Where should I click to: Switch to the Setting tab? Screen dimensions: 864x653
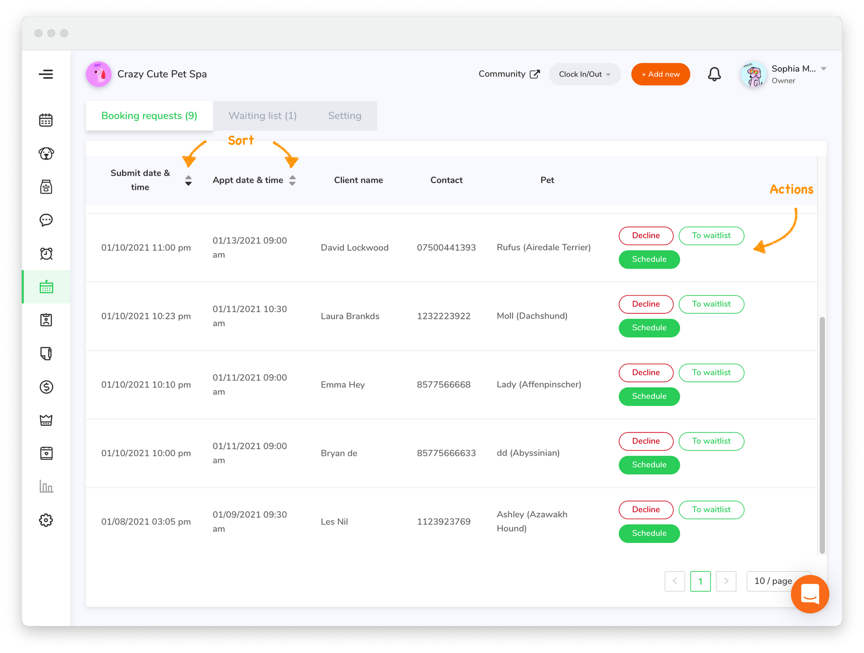344,116
